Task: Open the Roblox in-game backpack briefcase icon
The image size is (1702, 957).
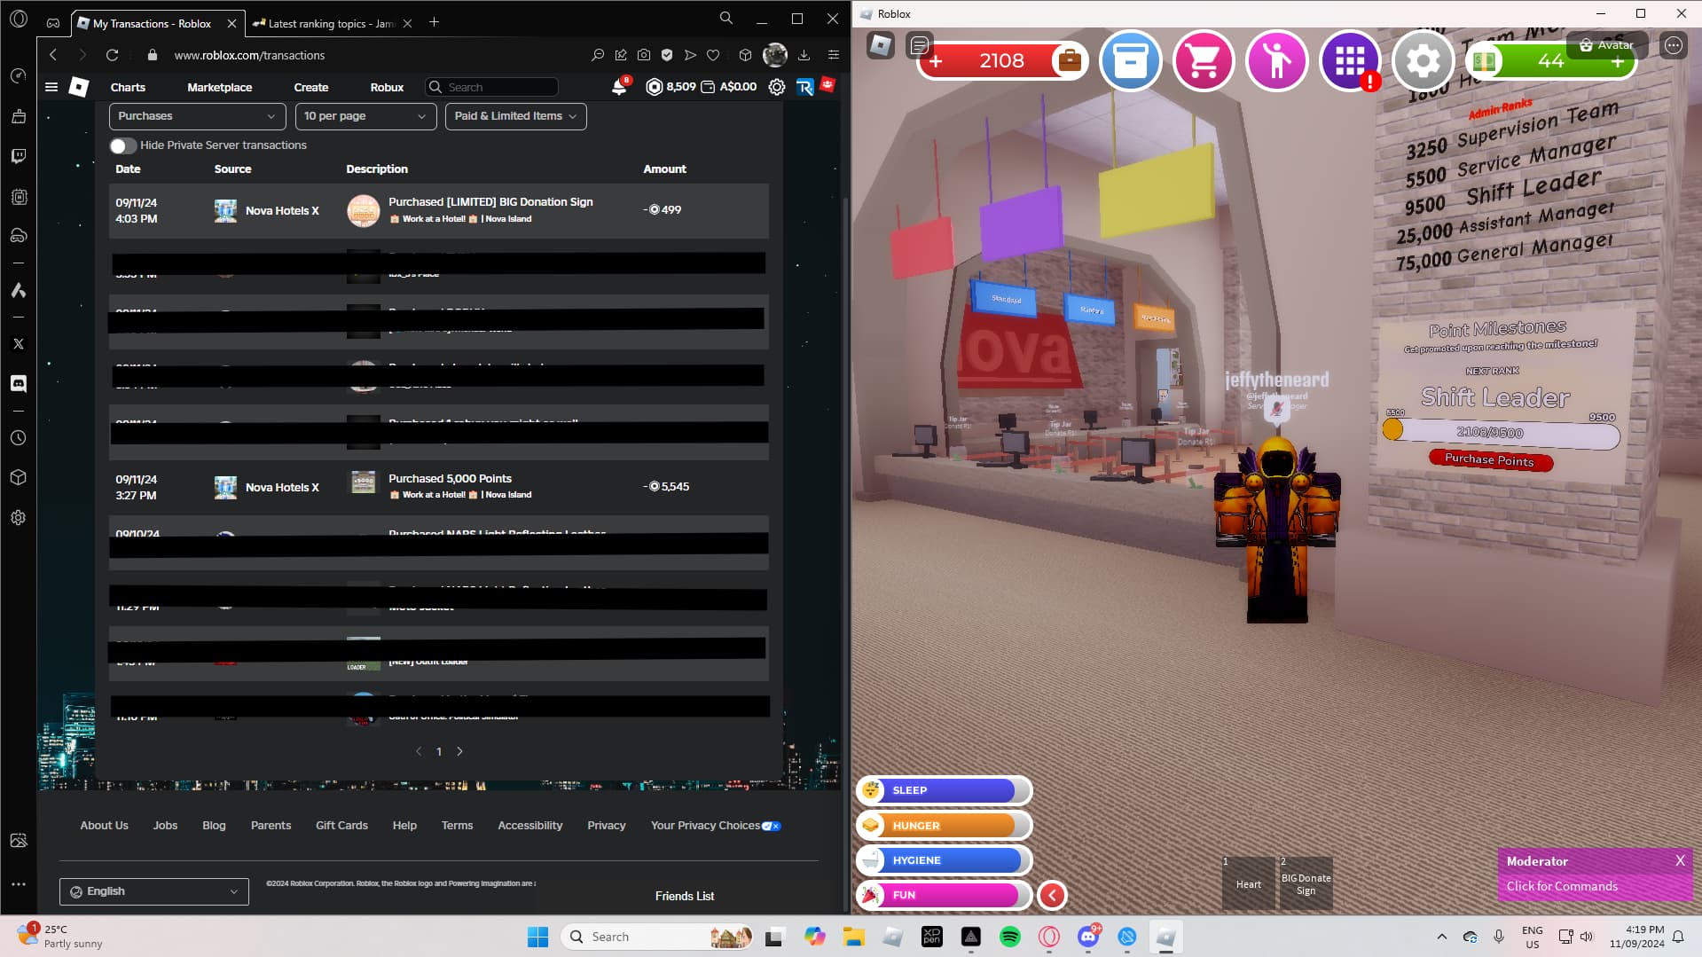Action: 1070,60
